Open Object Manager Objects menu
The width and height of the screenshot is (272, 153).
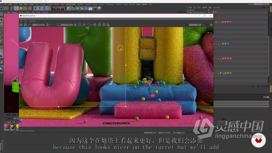[x=205, y=7]
